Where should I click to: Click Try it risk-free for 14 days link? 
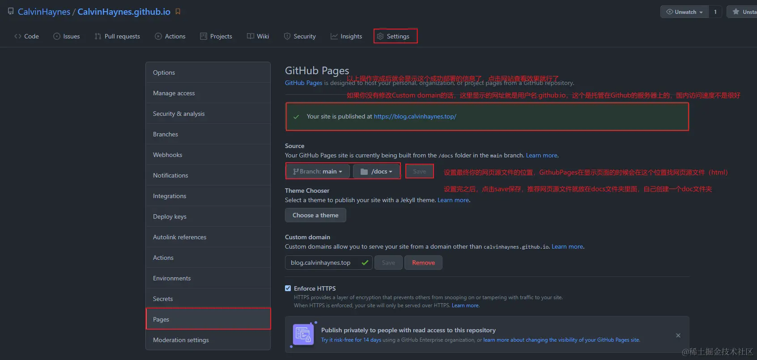[351, 340]
